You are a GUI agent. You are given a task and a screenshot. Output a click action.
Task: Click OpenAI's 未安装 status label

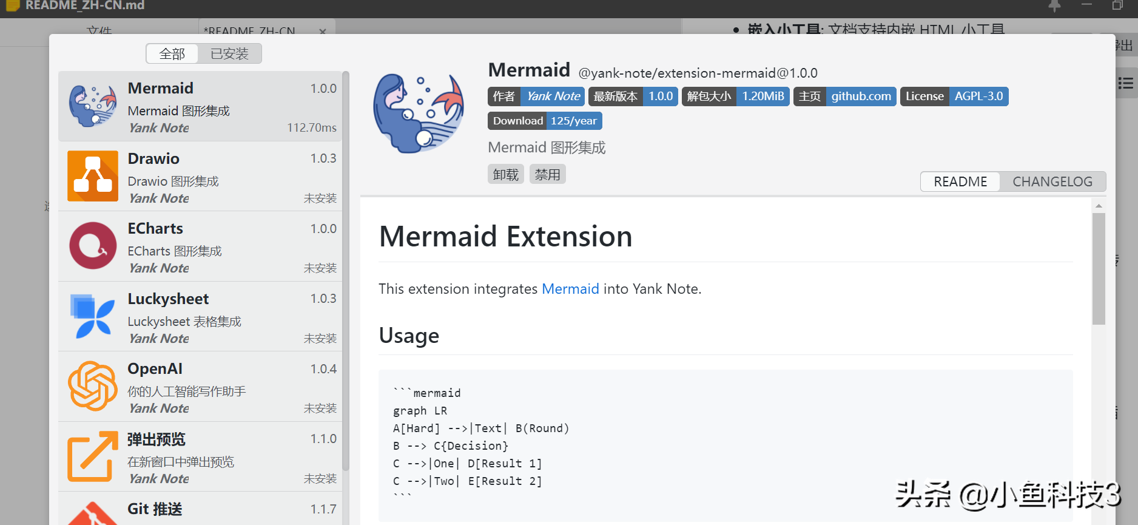[x=320, y=408]
